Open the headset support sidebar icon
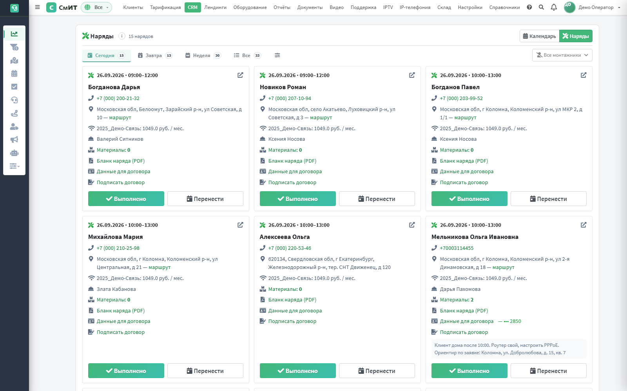The height and width of the screenshot is (391, 627). [14, 100]
